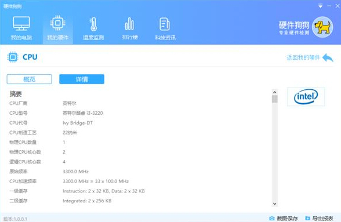The width and height of the screenshot is (341, 222).
Task: Select the 我的硬件 chip icon
Action: point(57,23)
